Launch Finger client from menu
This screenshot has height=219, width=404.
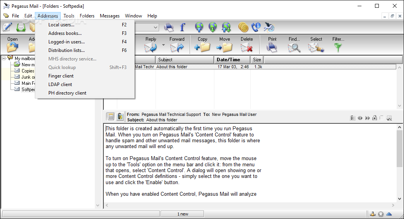(x=85, y=76)
